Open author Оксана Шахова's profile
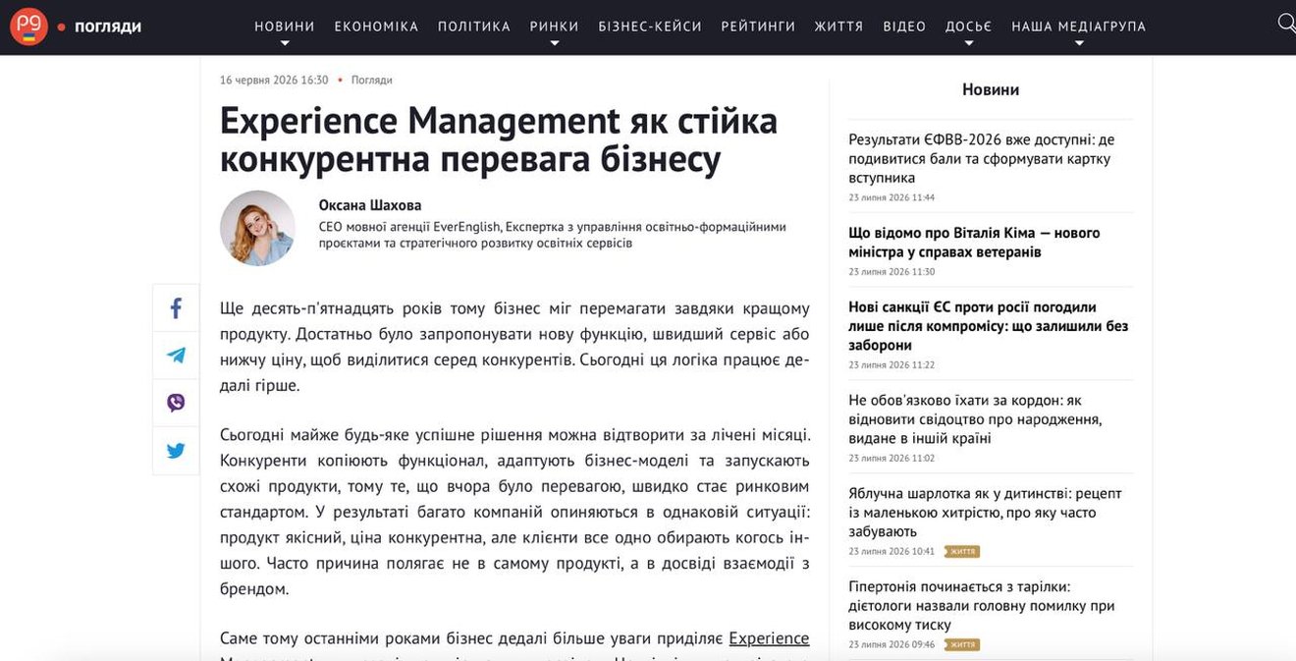1296x661 pixels. click(370, 205)
